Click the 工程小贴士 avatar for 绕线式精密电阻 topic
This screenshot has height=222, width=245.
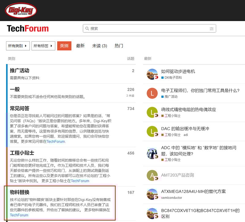(x=152, y=112)
